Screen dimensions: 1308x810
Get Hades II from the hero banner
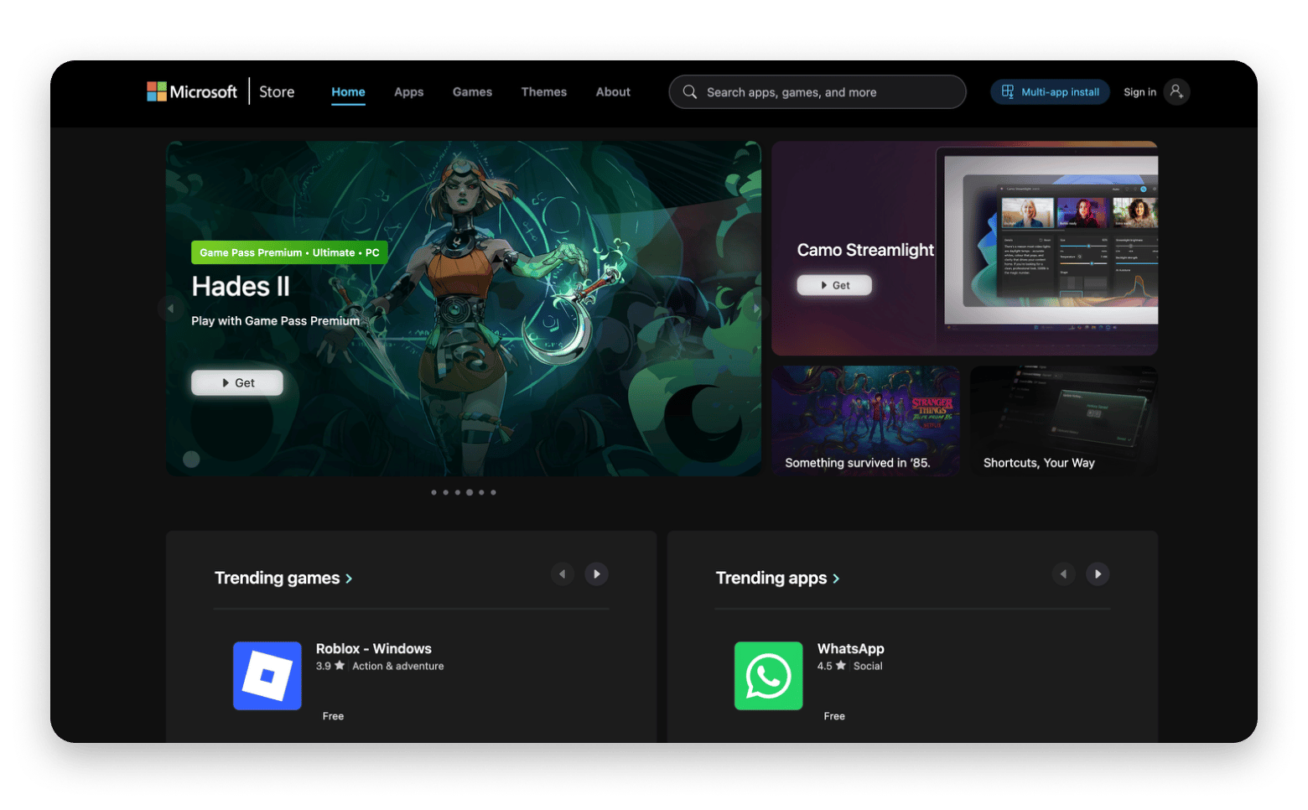[237, 382]
